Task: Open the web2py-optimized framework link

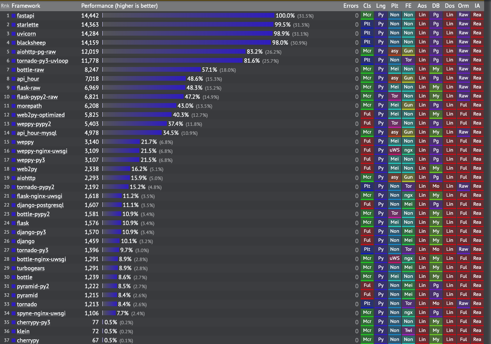Action: coord(41,115)
